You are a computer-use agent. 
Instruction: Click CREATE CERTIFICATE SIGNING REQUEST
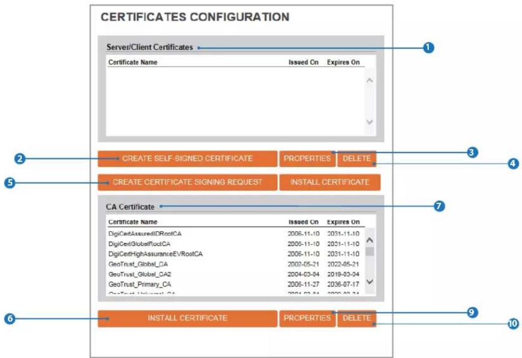187,182
